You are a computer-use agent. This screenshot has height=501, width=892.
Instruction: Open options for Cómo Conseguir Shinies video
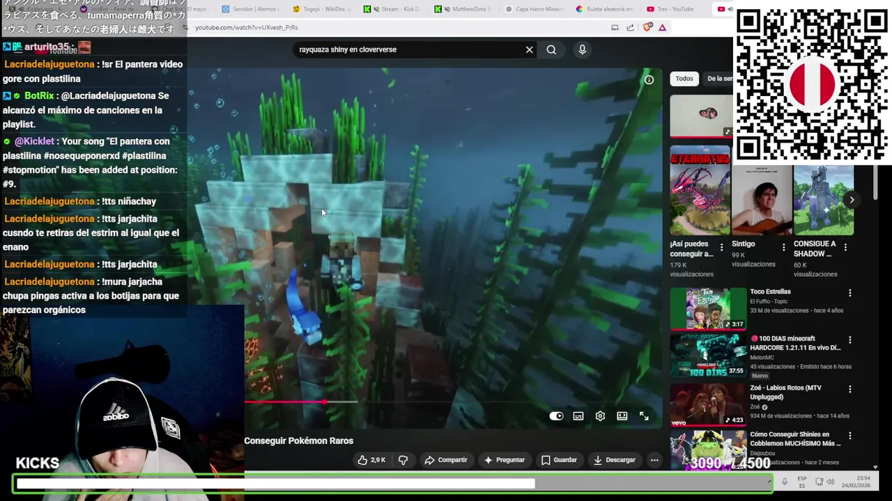point(849,436)
